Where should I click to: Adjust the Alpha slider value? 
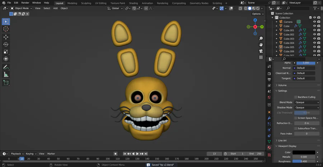[x=306, y=63]
